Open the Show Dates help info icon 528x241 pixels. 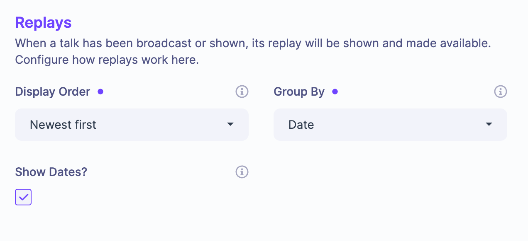(242, 172)
